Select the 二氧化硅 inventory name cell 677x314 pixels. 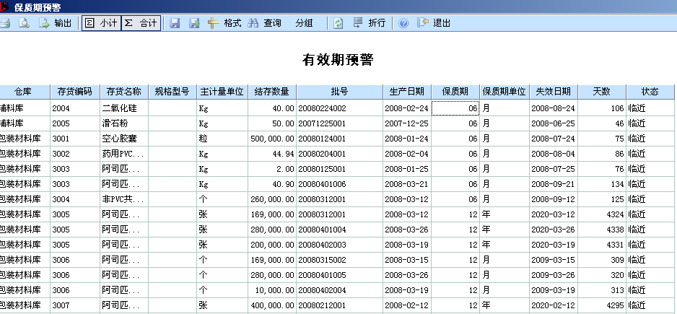point(124,108)
